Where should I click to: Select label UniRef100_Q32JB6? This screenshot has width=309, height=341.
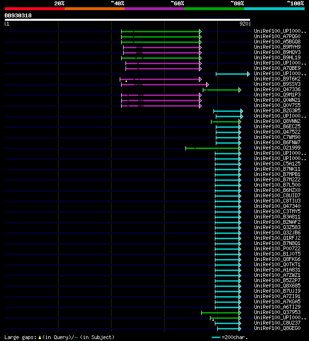[x=277, y=232]
